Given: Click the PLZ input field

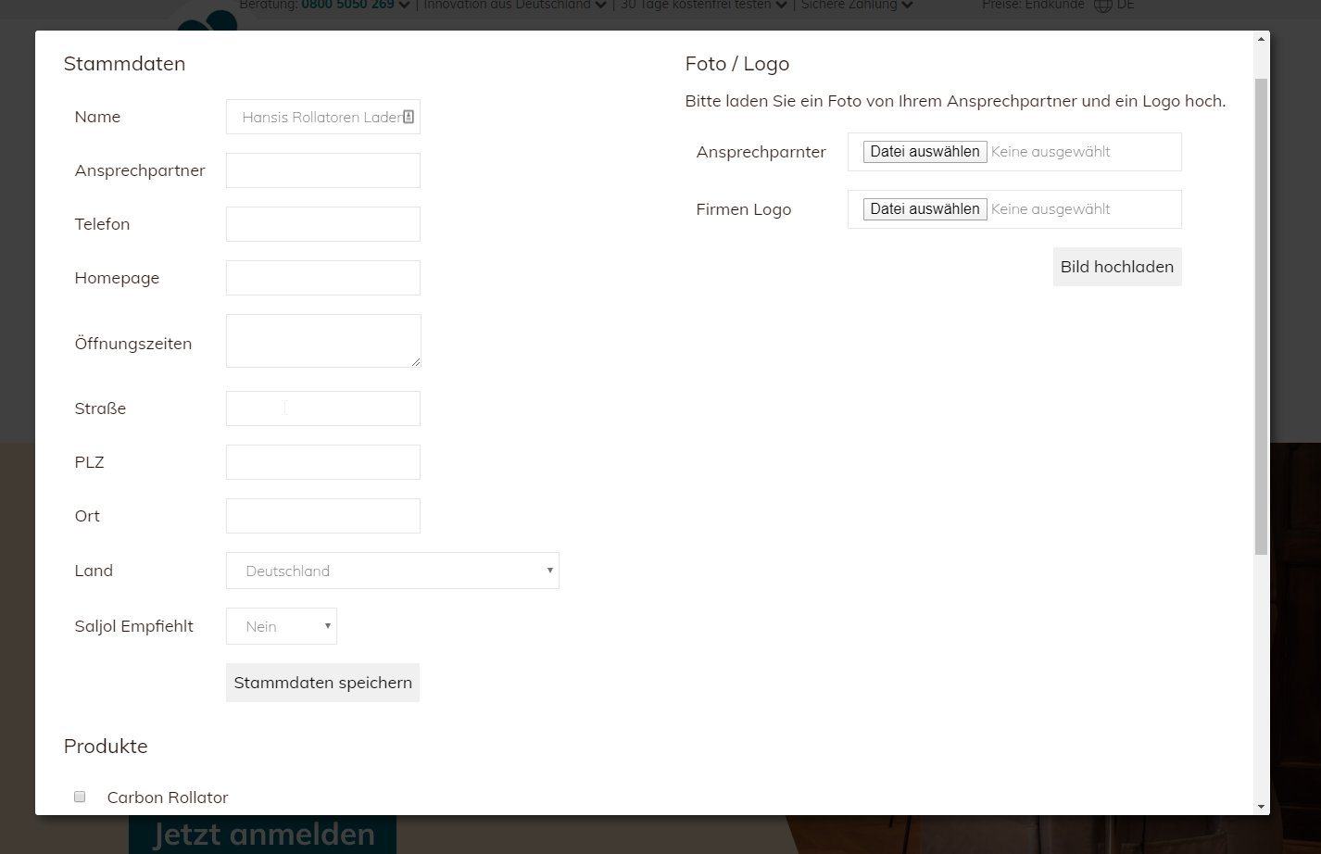Looking at the screenshot, I should click(322, 462).
